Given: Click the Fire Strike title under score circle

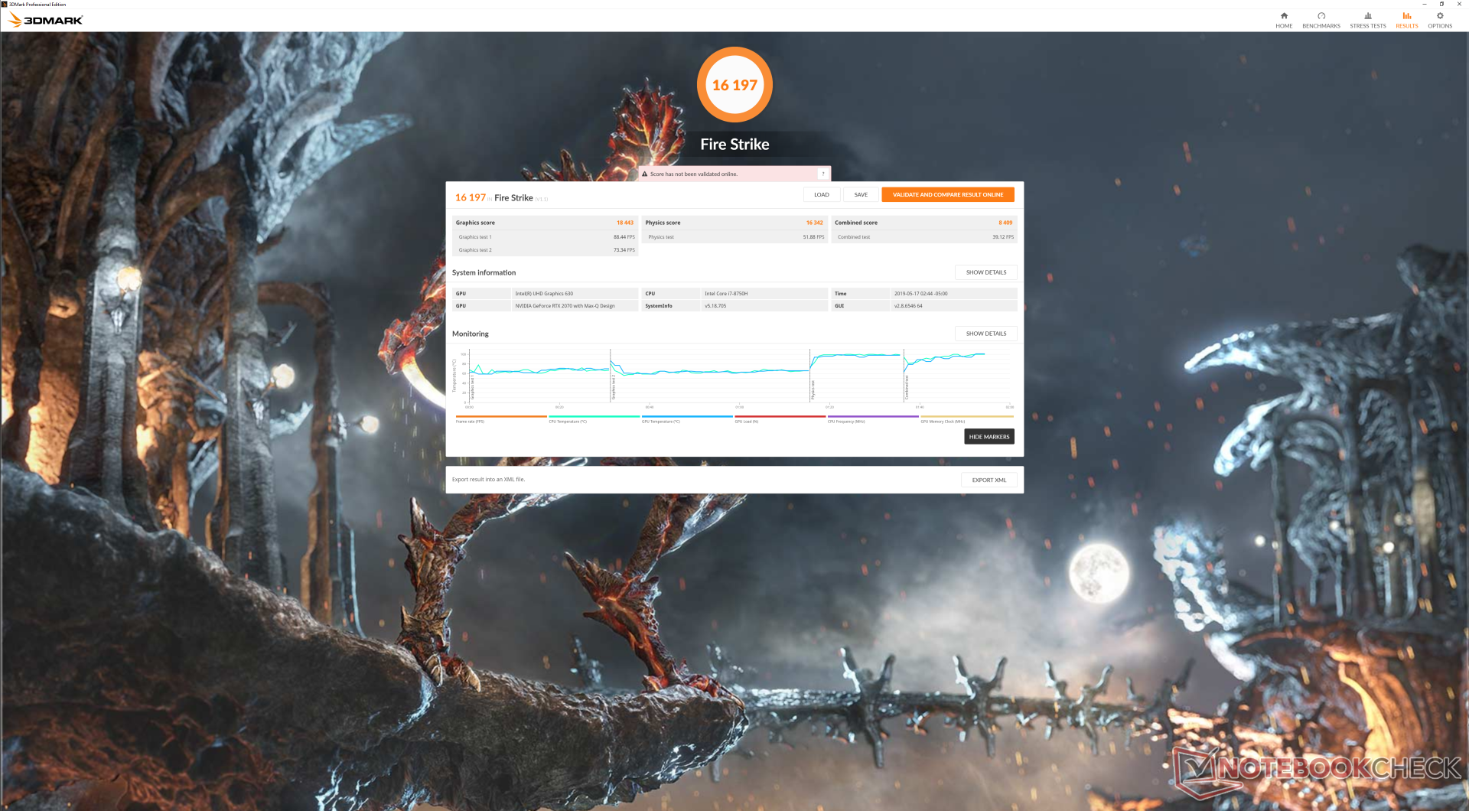Looking at the screenshot, I should tap(734, 145).
